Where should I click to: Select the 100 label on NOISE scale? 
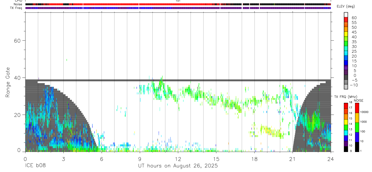(x=363, y=131)
